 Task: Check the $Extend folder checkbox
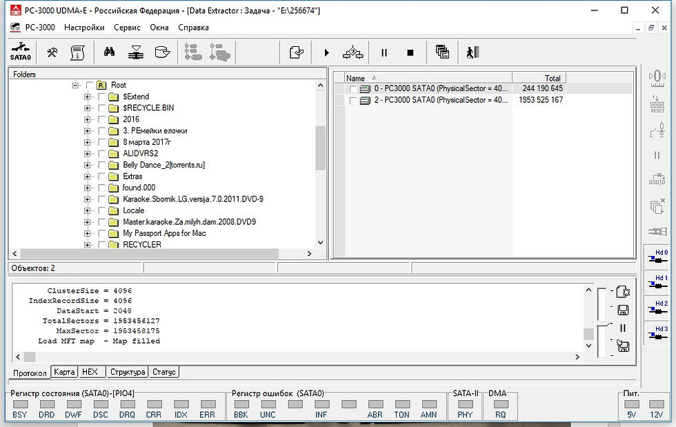coord(102,97)
